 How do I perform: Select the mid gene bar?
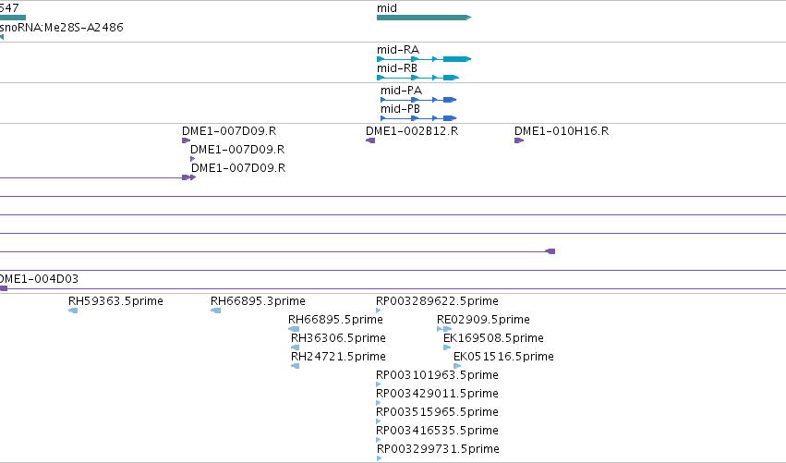pyautogui.click(x=424, y=18)
